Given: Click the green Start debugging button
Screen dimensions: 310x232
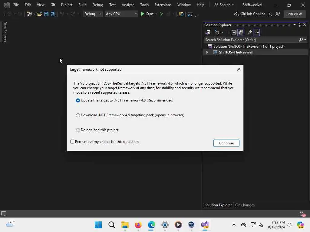Looking at the screenshot, I should pos(147,14).
